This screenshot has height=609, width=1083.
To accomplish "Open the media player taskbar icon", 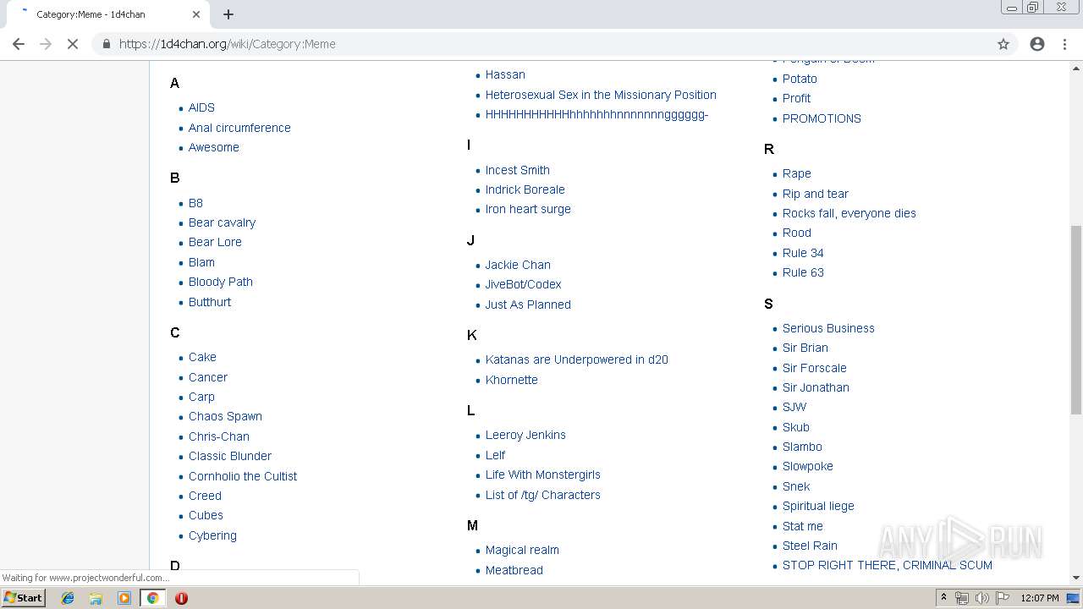I will [x=124, y=598].
